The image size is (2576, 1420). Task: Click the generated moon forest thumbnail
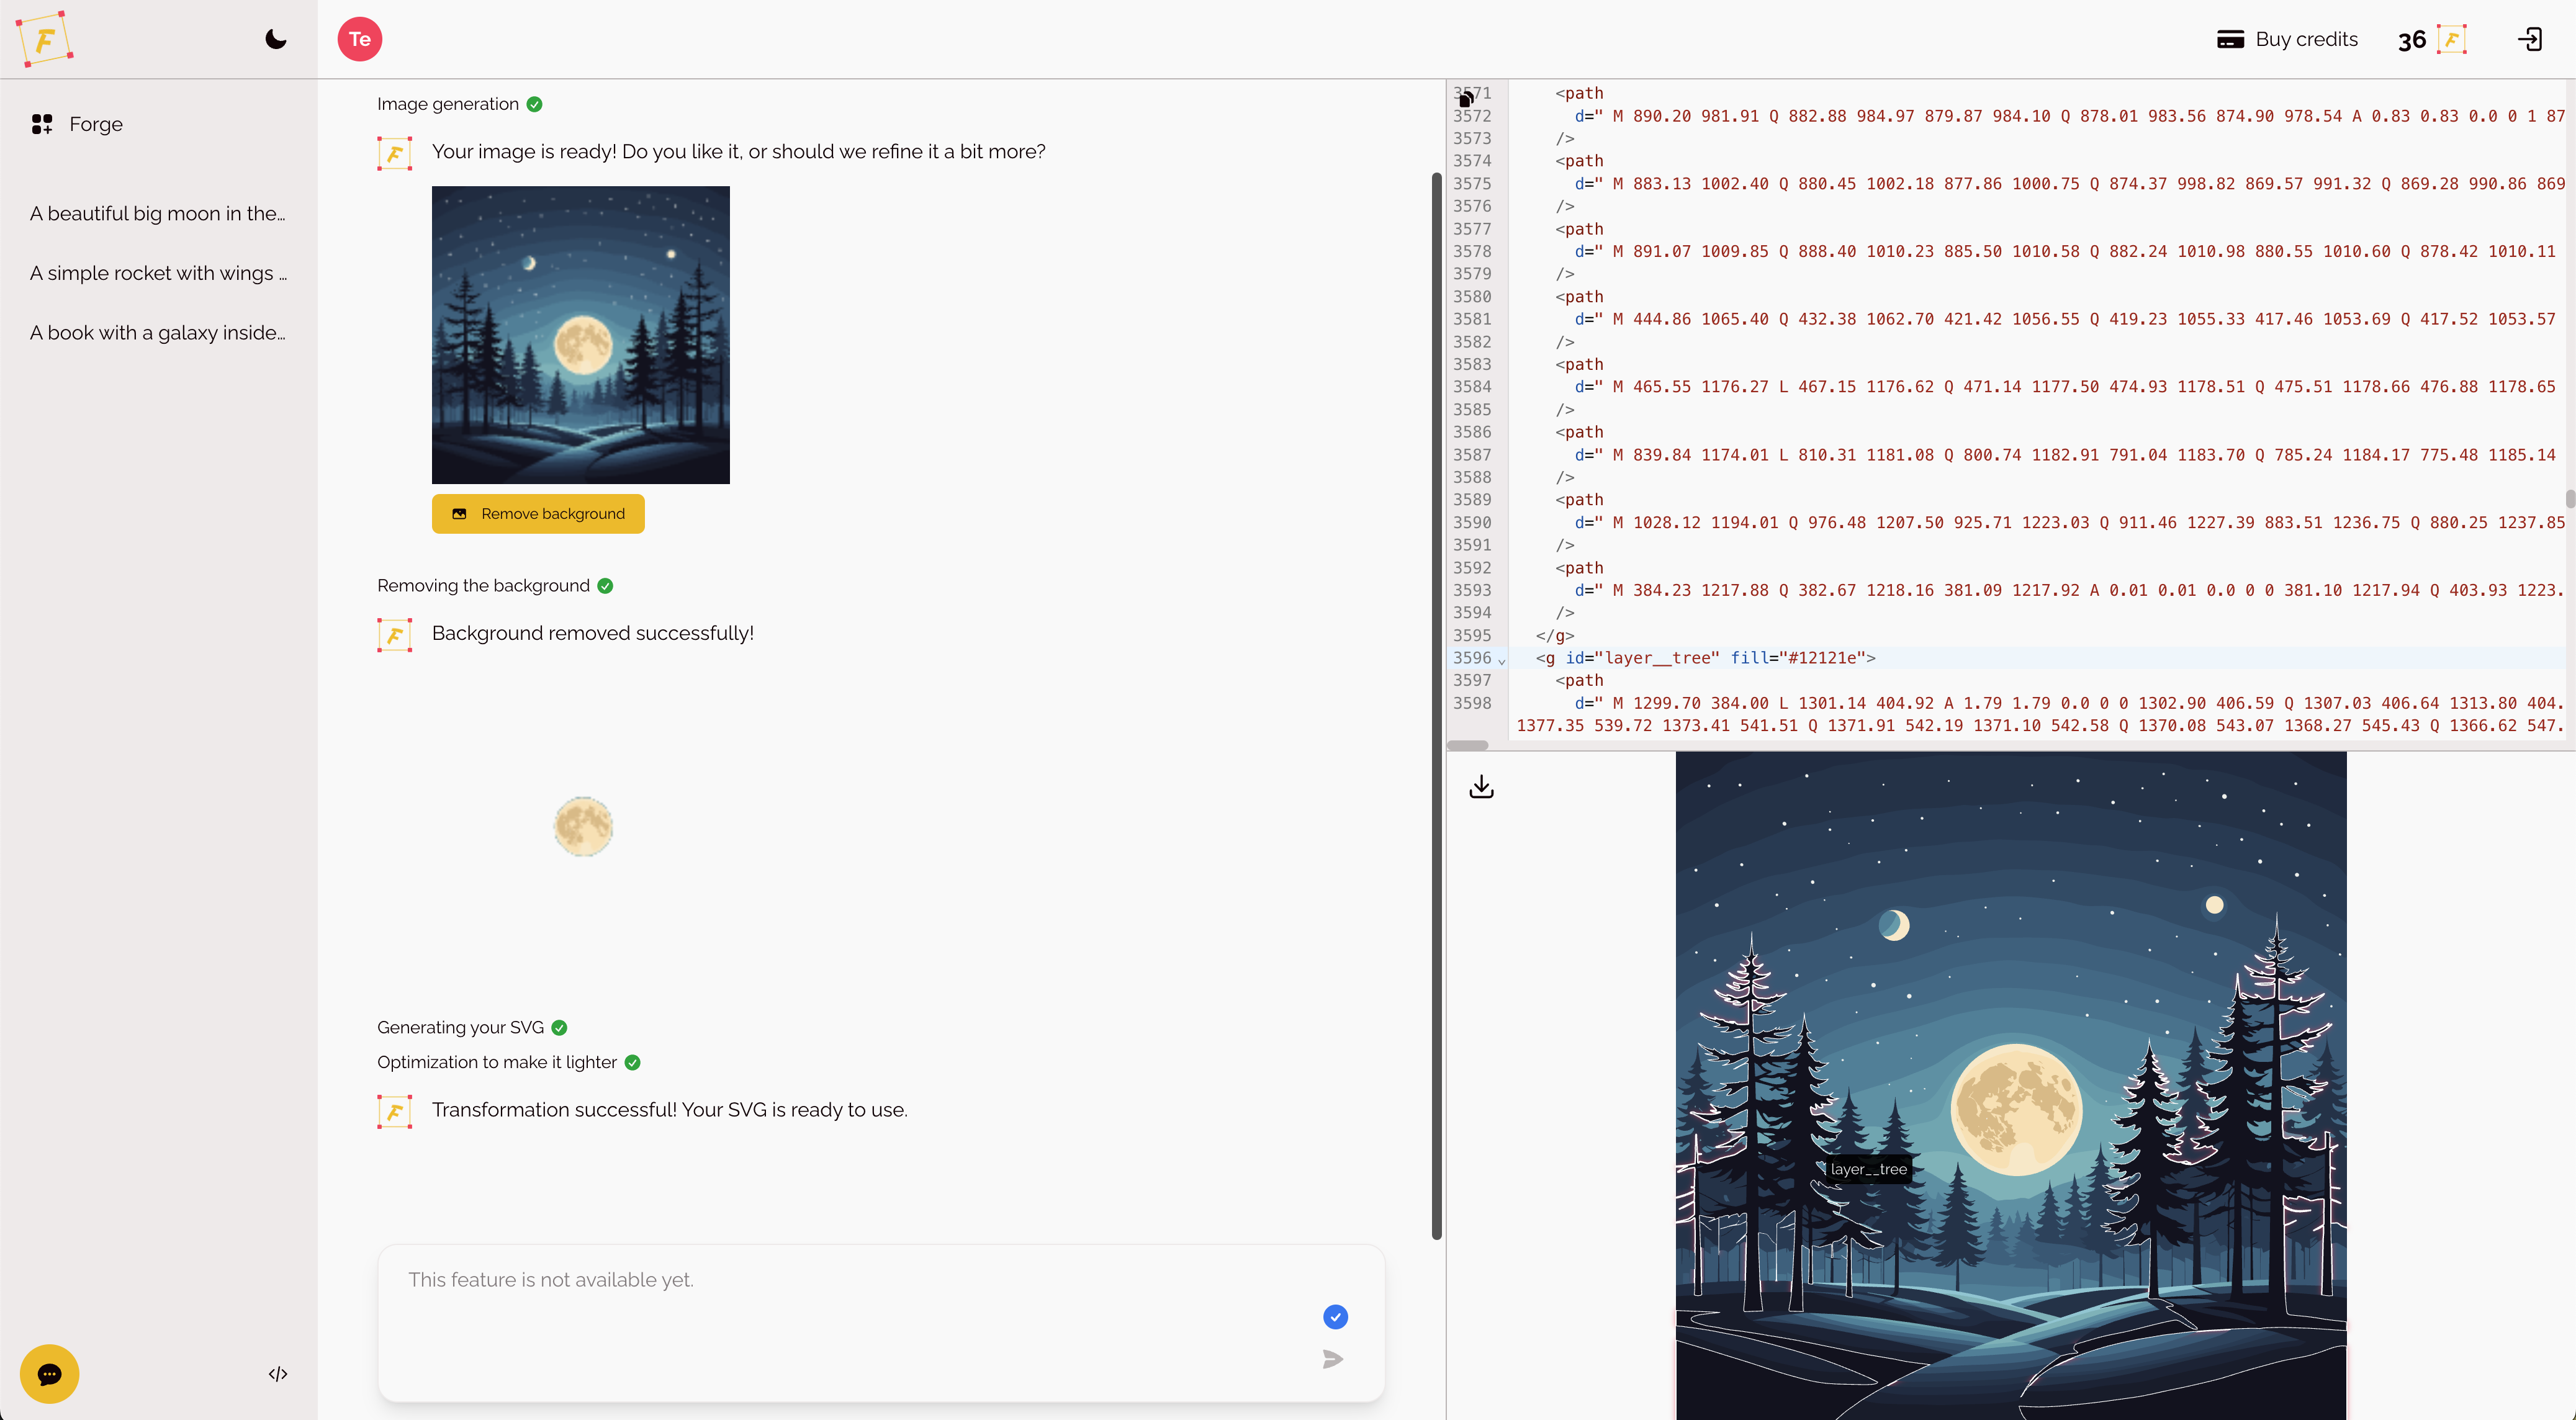(x=580, y=335)
